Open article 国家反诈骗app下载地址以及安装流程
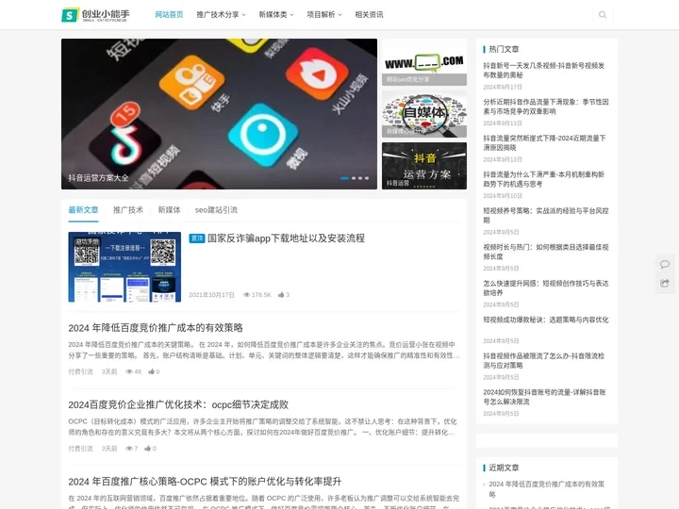The height and width of the screenshot is (509, 679). pyautogui.click(x=286, y=238)
